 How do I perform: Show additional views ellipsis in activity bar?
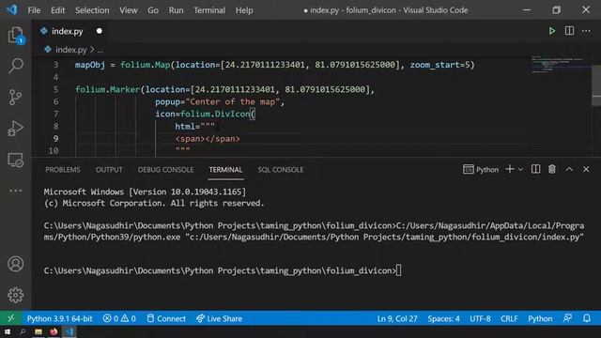coord(15,191)
